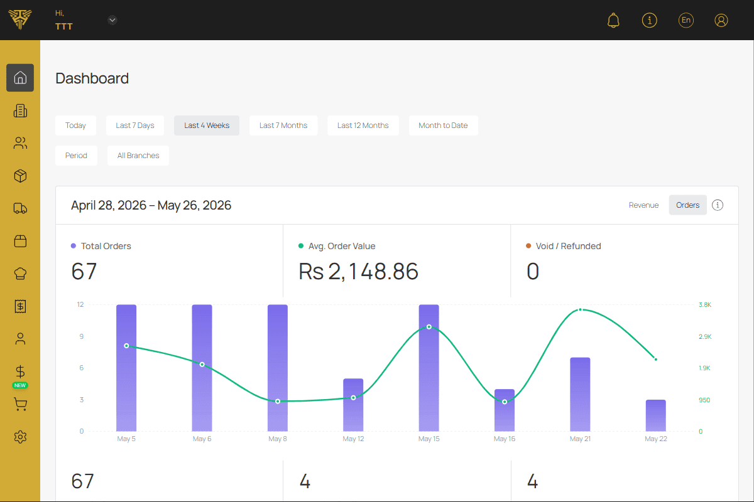Click the 'May 8' axis label
This screenshot has height=502, width=754.
[x=278, y=439]
